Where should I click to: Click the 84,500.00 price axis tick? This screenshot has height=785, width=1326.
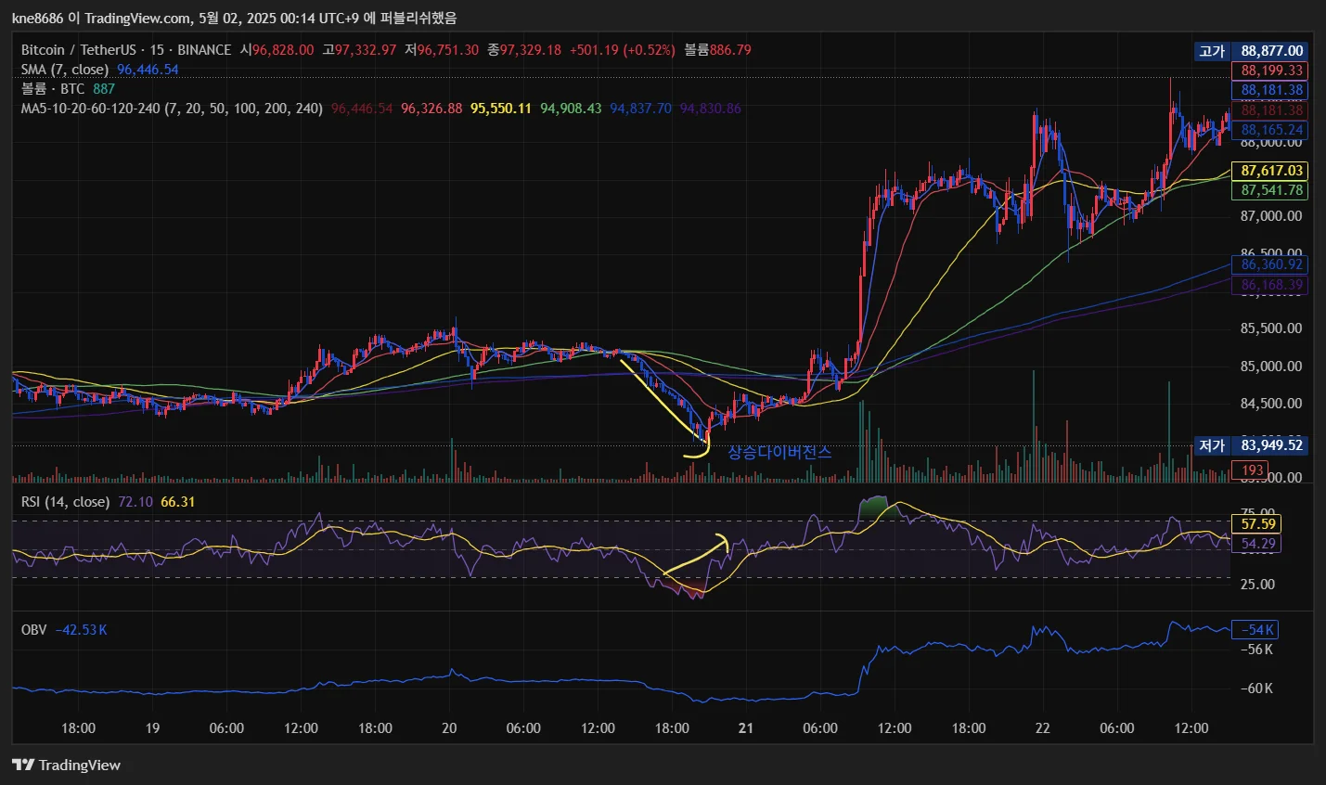1271,404
